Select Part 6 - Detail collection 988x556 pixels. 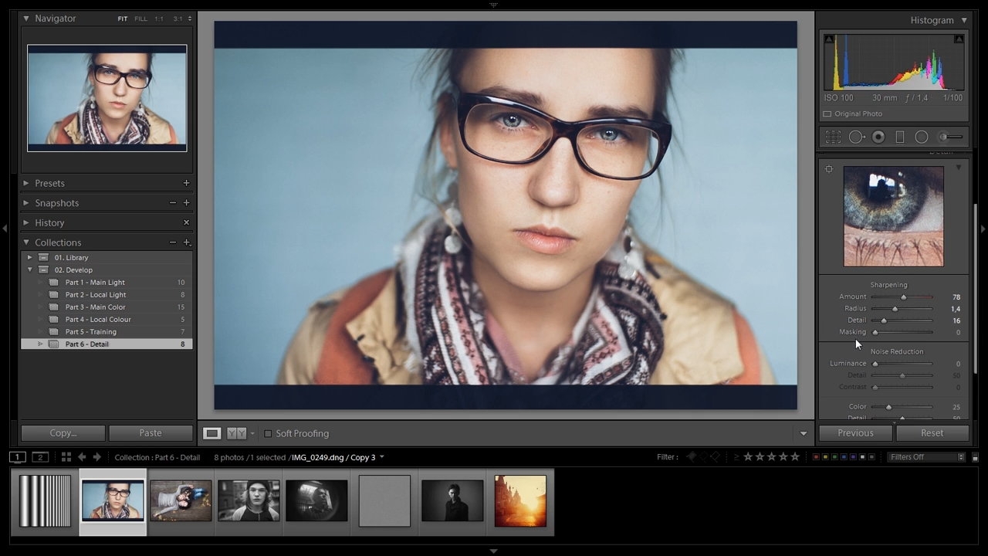[x=107, y=344]
